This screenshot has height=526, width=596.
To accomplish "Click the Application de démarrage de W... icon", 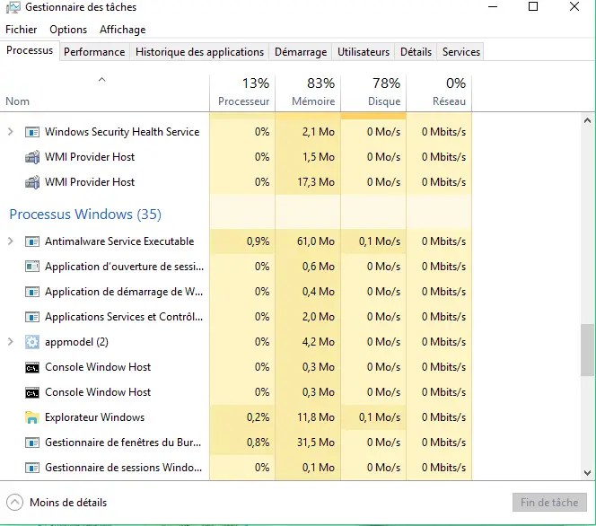I will click(x=32, y=292).
